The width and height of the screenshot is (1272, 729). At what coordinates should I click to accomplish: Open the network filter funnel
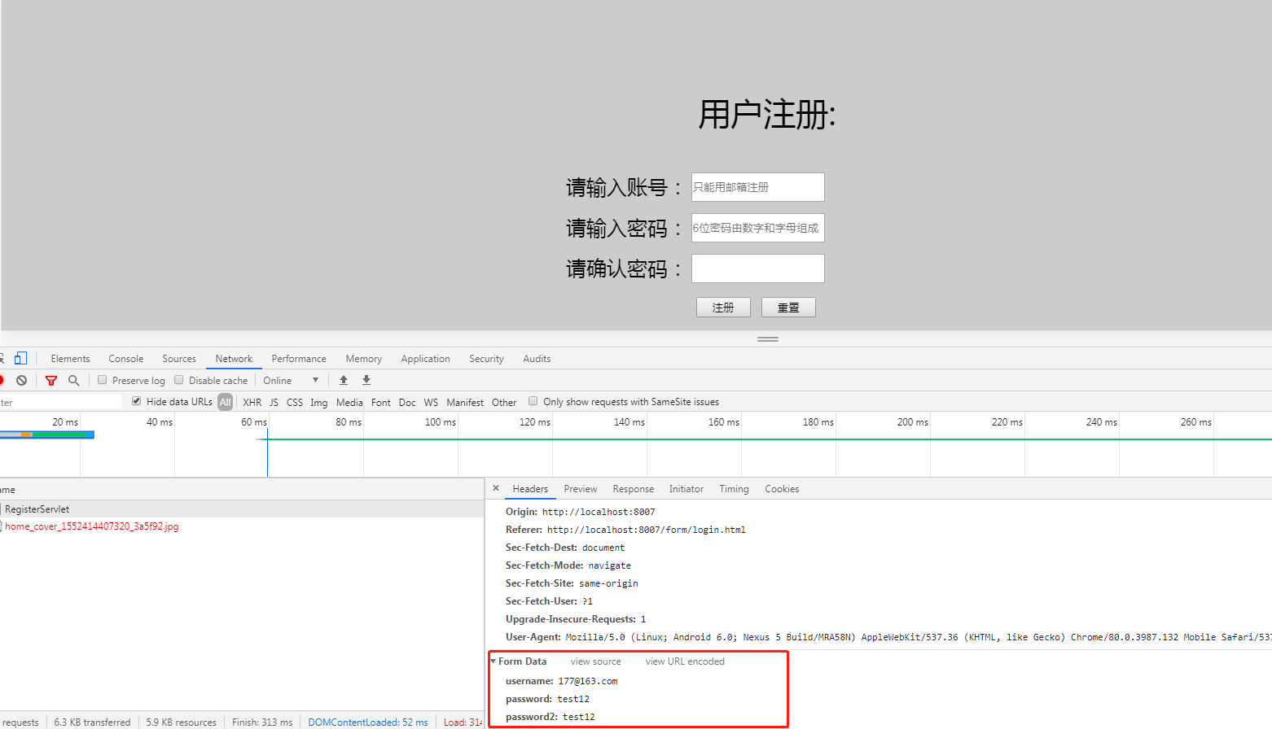51,380
